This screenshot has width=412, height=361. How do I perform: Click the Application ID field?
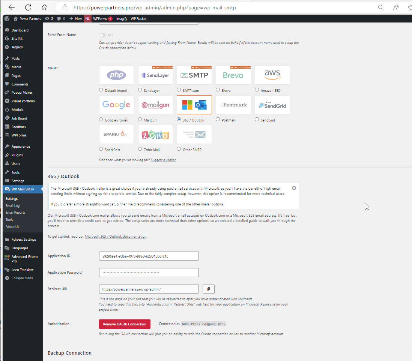149,256
